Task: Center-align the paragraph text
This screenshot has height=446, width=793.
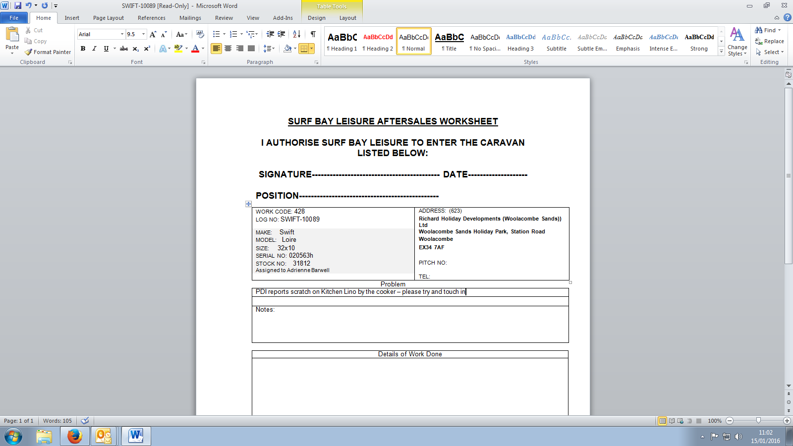Action: point(228,49)
